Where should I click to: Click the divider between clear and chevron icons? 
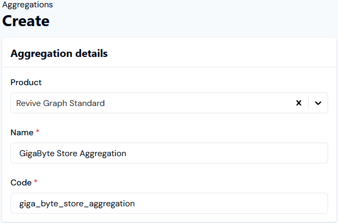(x=309, y=103)
